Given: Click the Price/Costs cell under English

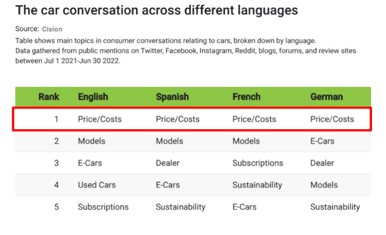Looking at the screenshot, I should [100, 119].
